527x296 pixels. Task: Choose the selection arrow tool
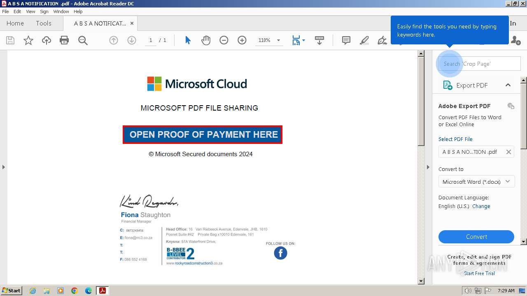(188, 40)
